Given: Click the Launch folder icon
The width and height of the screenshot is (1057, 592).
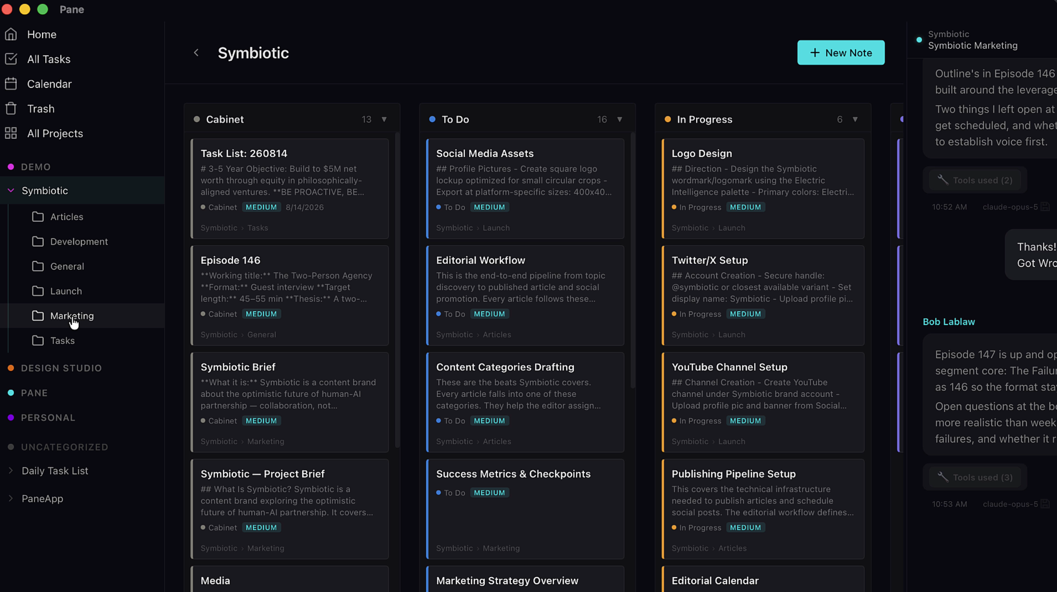Looking at the screenshot, I should (x=38, y=291).
